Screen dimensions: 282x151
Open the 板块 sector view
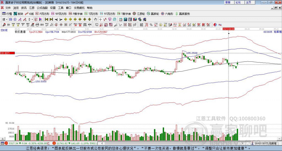coord(18,14)
